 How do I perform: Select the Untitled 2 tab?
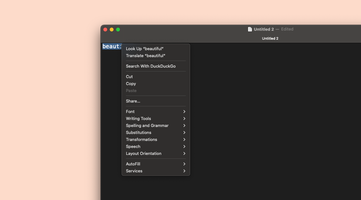(x=270, y=38)
